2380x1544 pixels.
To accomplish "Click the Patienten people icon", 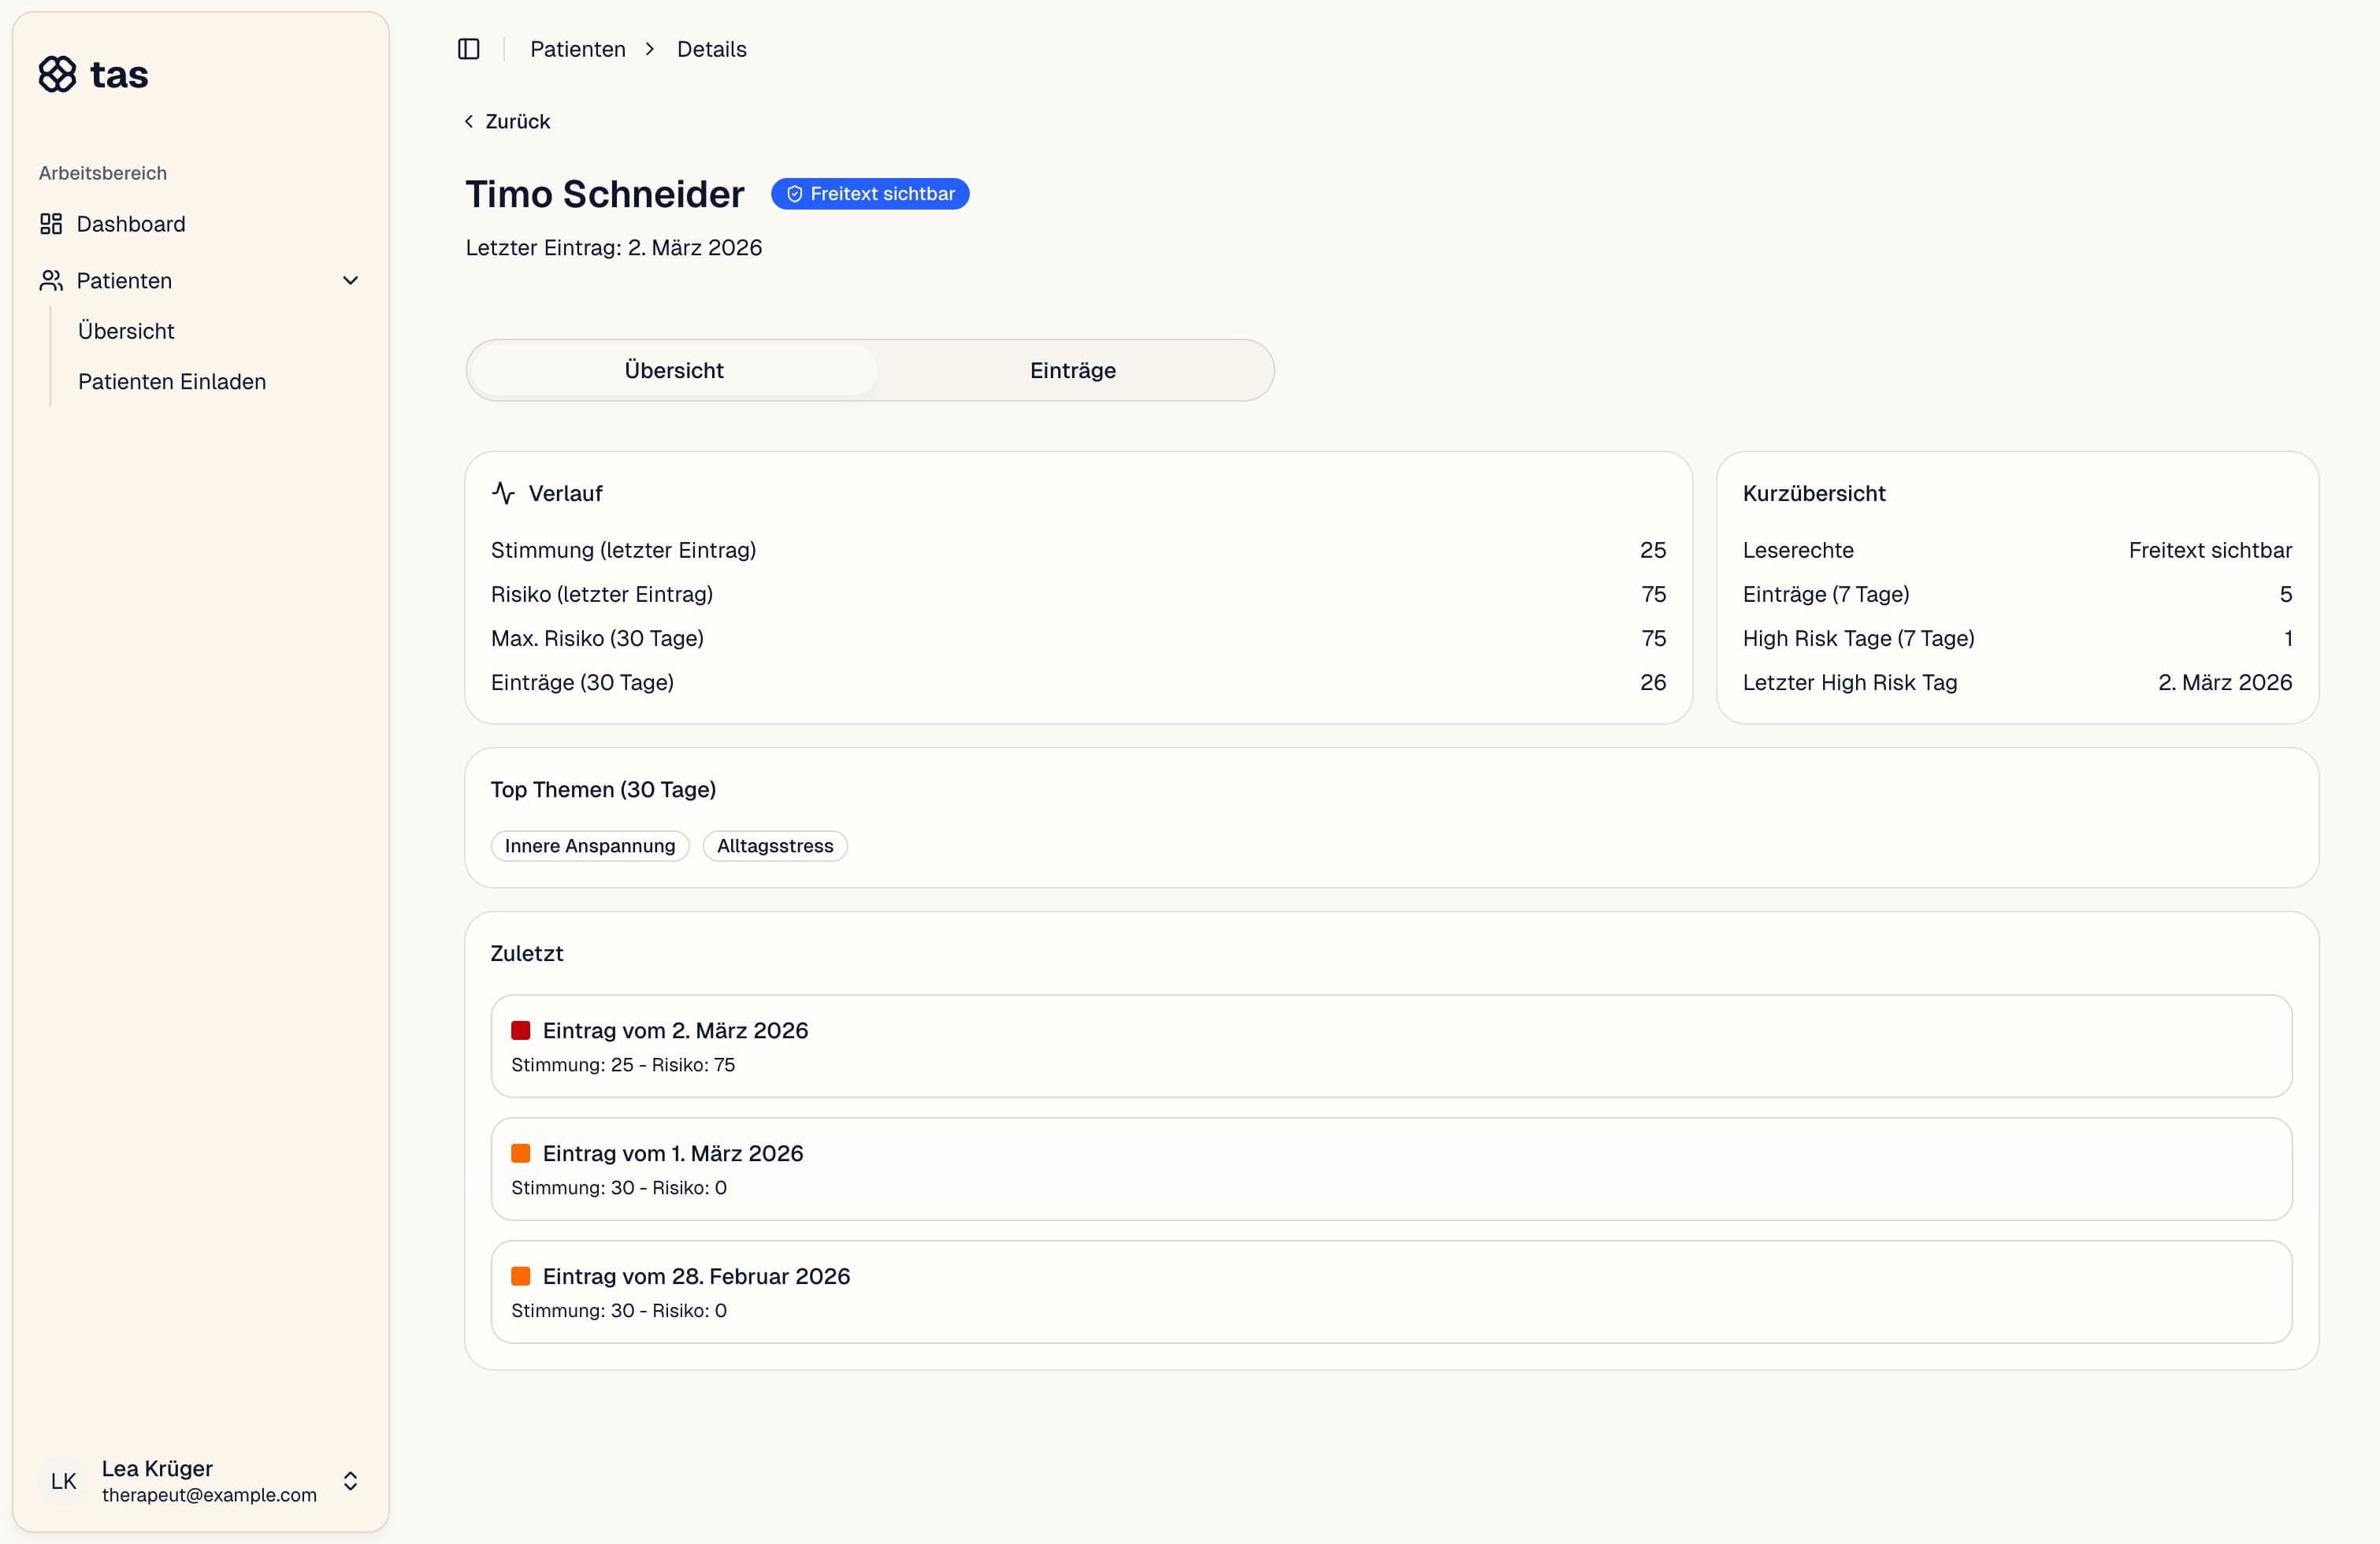I will click(x=51, y=281).
